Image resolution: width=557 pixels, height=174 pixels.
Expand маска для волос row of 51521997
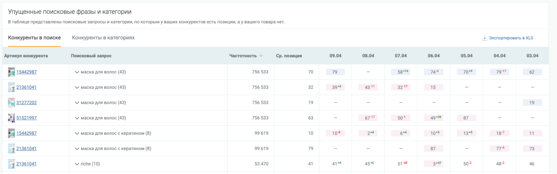(77, 118)
